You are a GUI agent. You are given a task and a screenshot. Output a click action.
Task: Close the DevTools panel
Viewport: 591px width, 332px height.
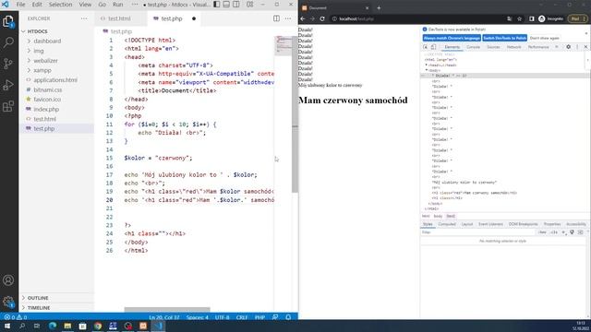pyautogui.click(x=585, y=47)
